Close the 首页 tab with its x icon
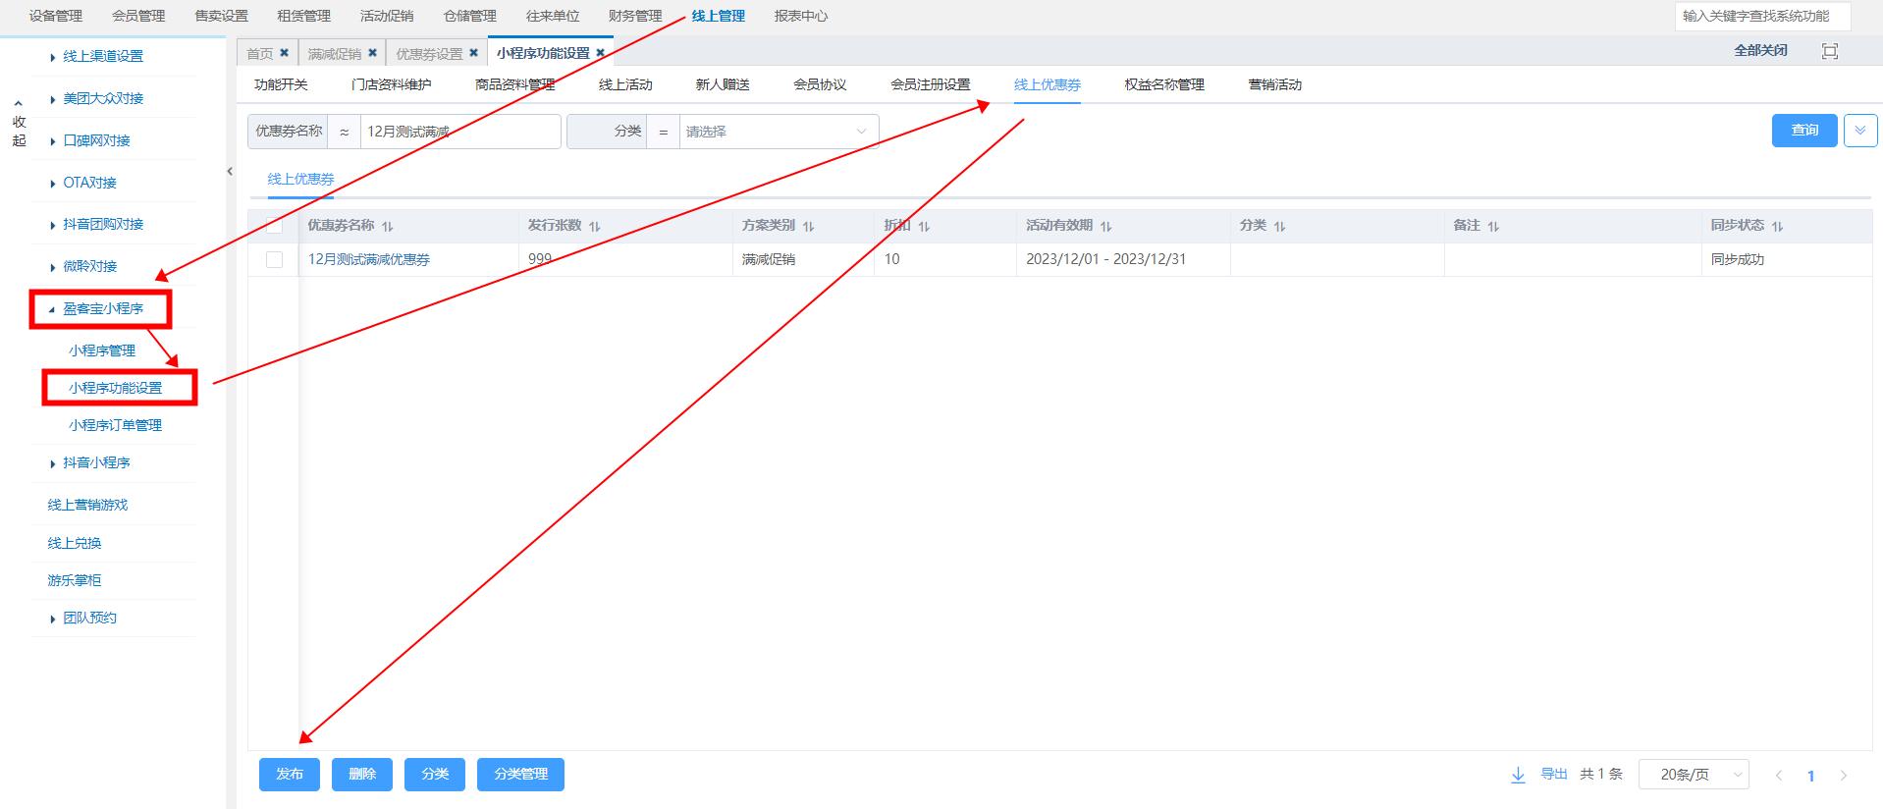The height and width of the screenshot is (809, 1883). coord(284,53)
